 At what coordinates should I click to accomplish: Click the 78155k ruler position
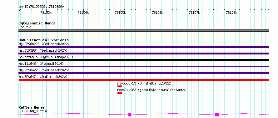coord(120,13)
